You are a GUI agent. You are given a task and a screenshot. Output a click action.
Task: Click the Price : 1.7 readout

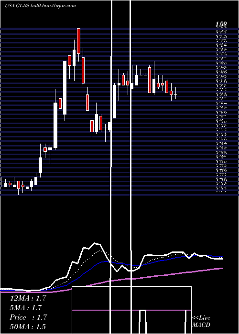tap(28, 317)
